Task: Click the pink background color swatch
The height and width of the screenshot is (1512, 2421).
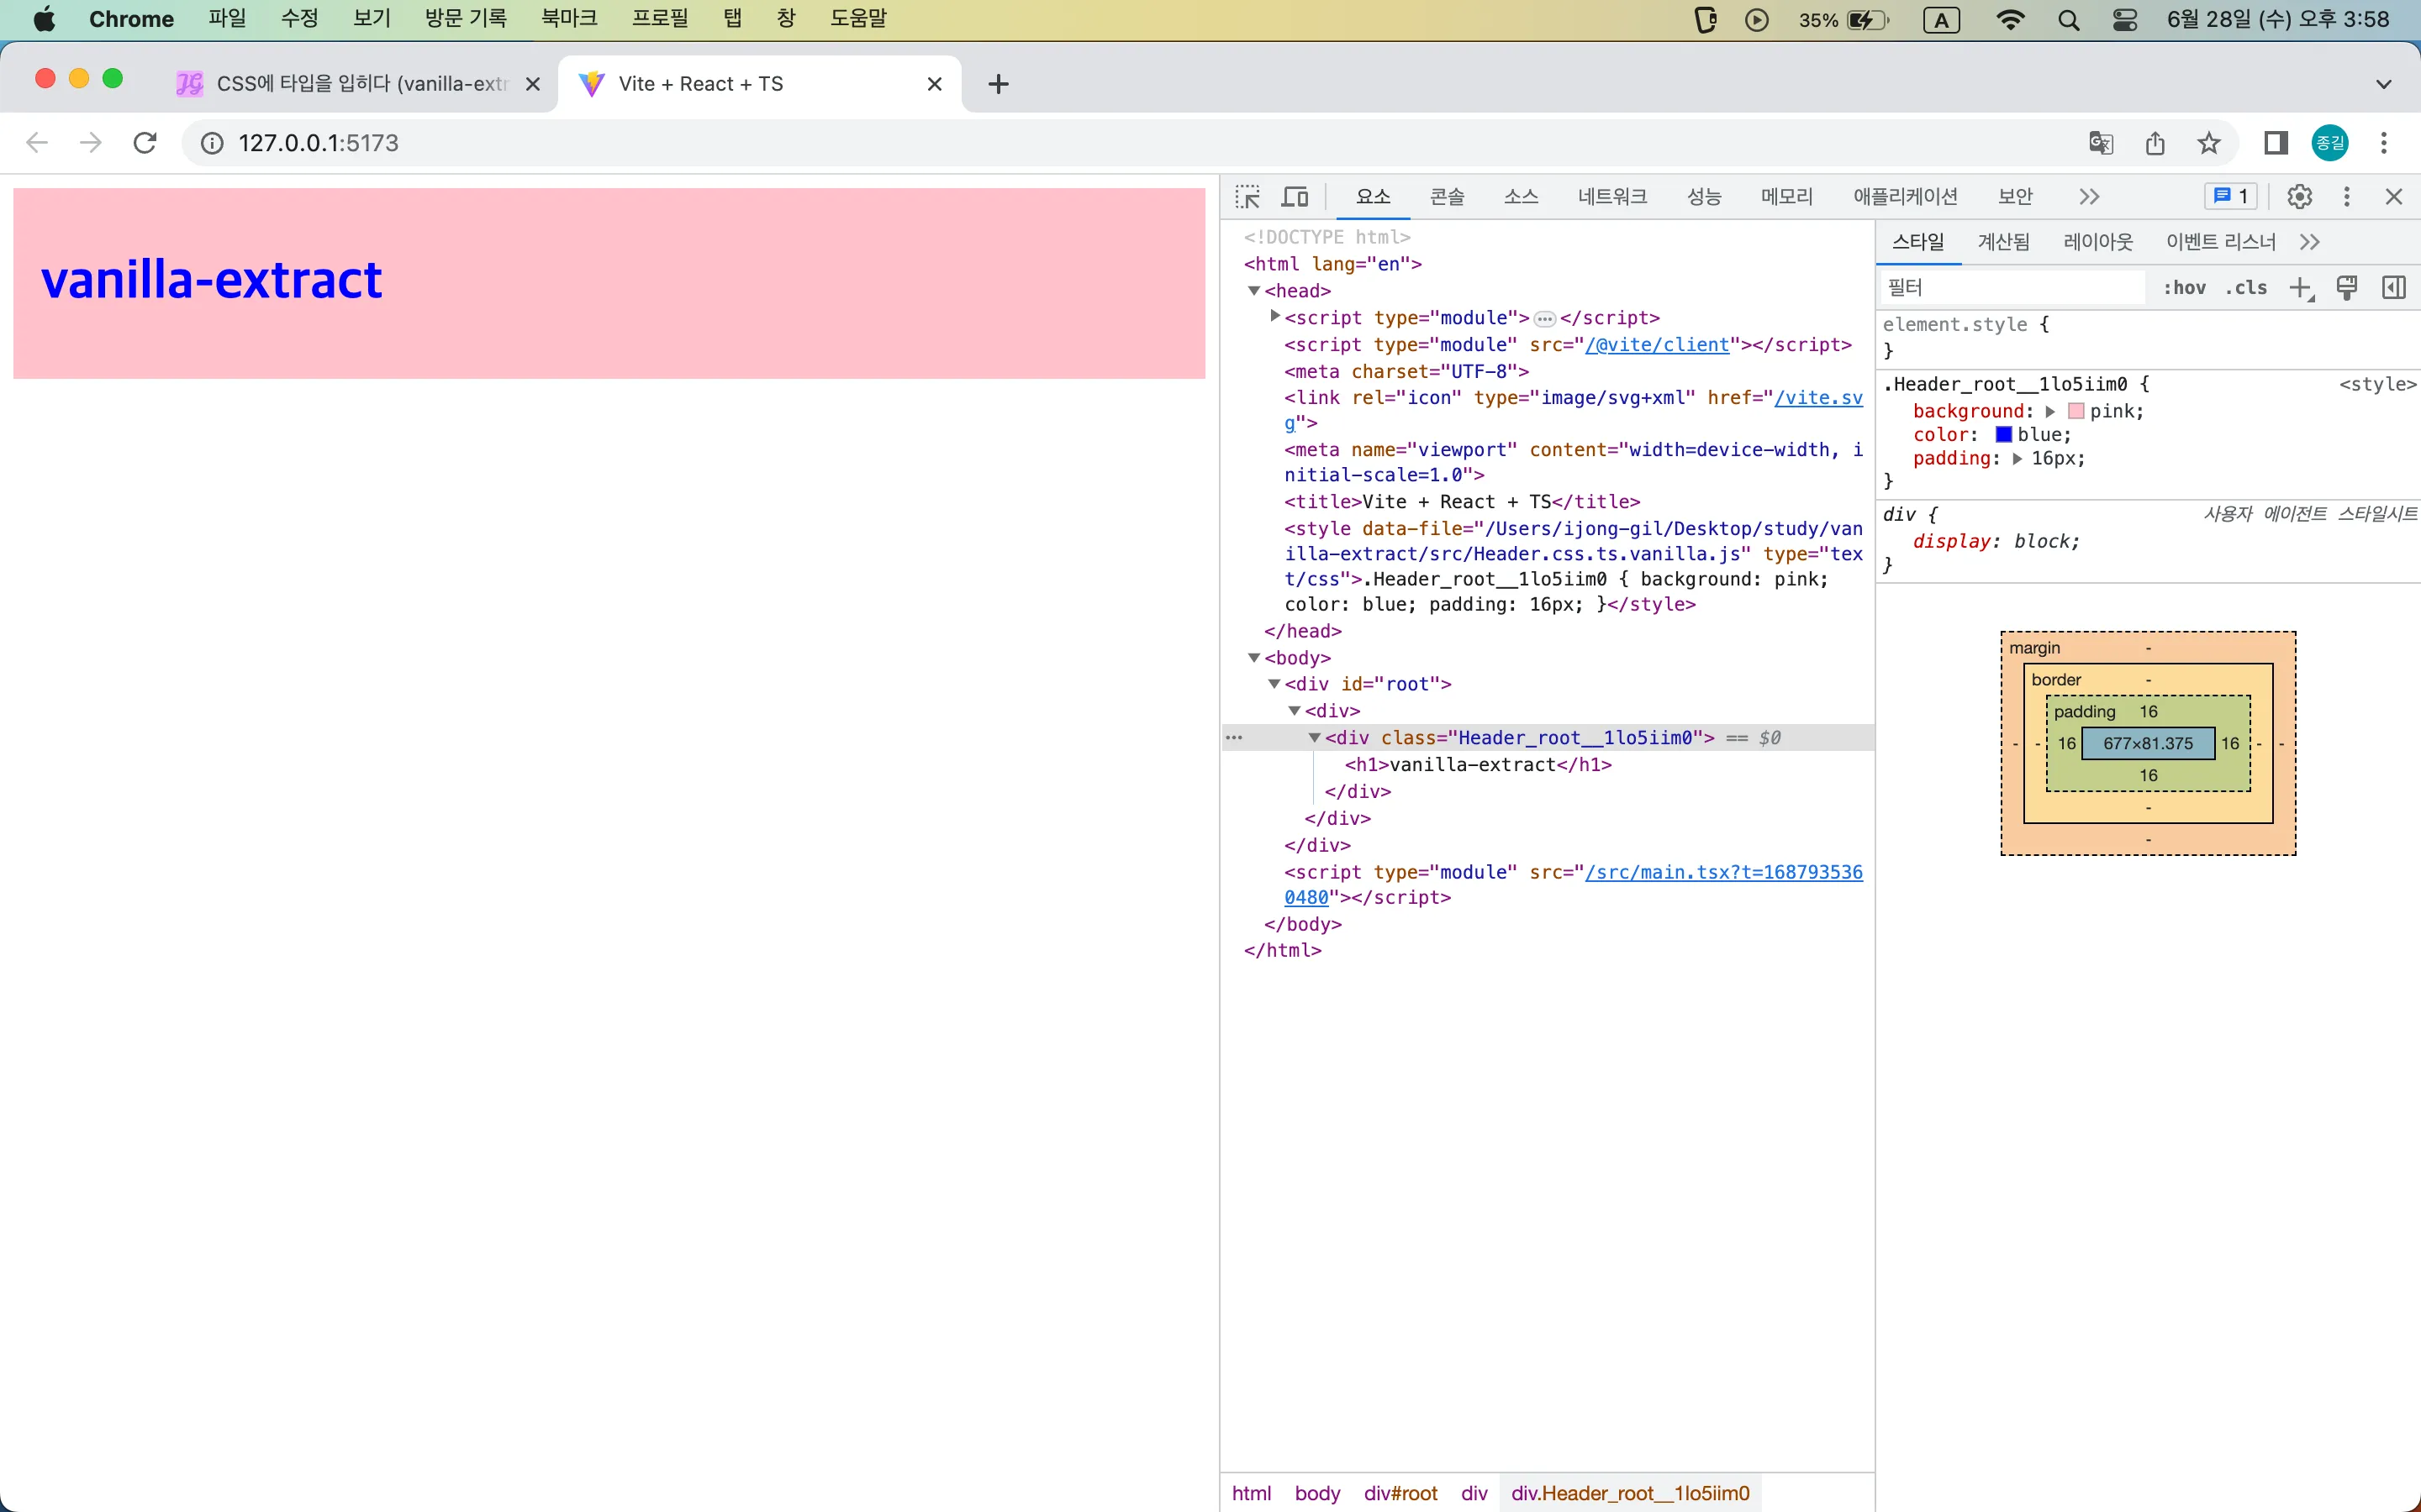Action: [x=2076, y=410]
